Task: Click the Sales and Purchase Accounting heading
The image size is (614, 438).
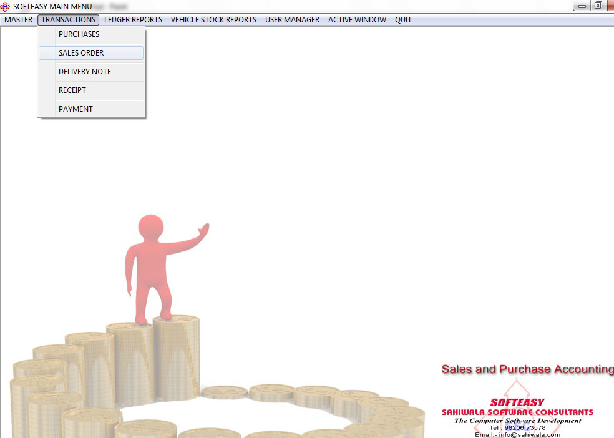Action: click(526, 369)
